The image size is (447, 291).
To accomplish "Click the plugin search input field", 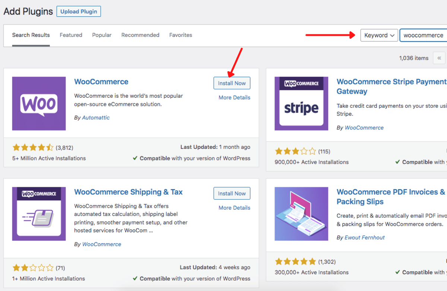I will coord(424,35).
